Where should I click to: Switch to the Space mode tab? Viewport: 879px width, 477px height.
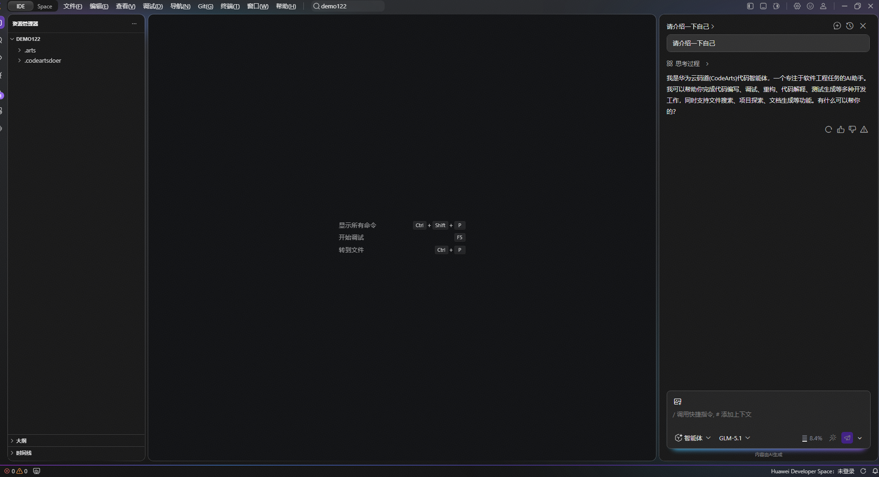click(45, 6)
